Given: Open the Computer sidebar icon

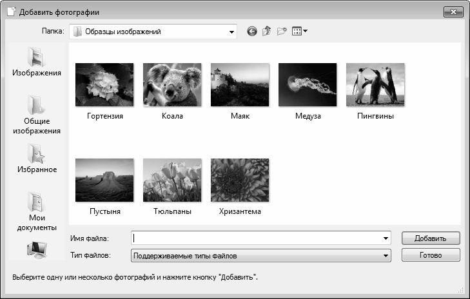Looking at the screenshot, I should click(37, 250).
